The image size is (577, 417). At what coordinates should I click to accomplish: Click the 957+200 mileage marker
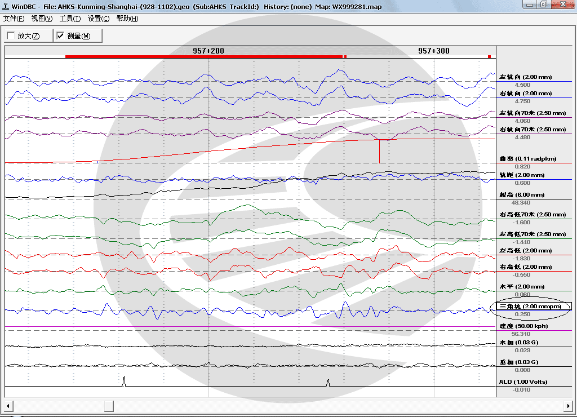point(208,51)
